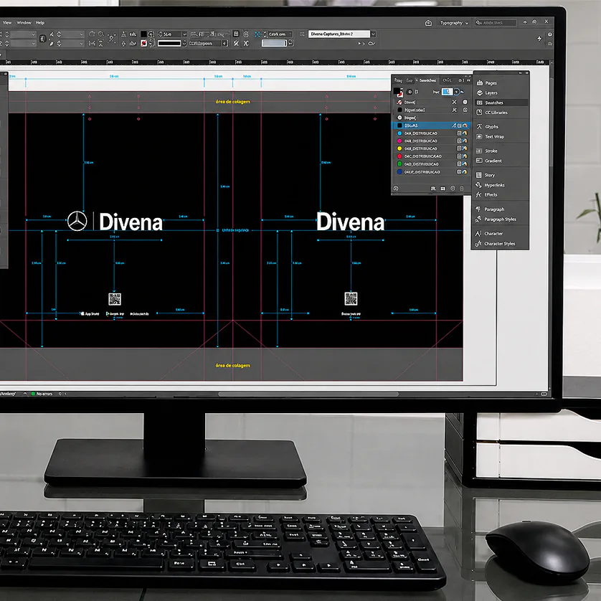The image size is (601, 601).
Task: Select the 04D green DISTRIBUICAO swatch
Action: 431,164
